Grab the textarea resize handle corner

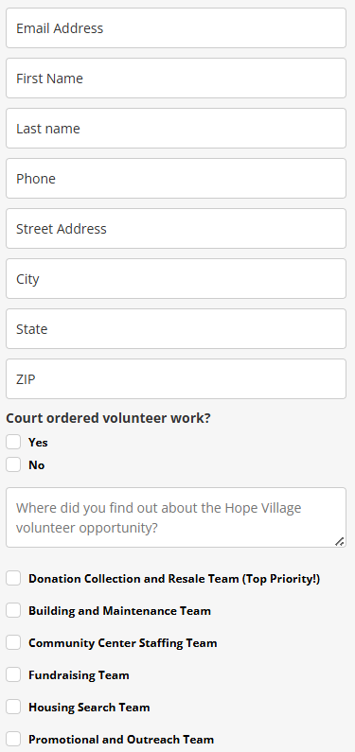pyautogui.click(x=340, y=541)
